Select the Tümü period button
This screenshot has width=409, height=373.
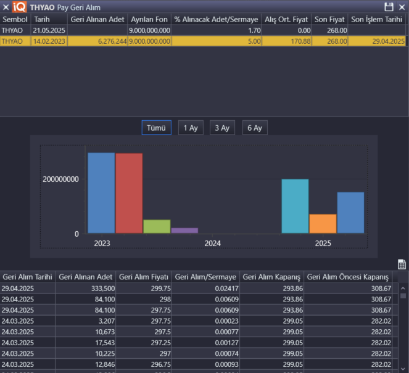tap(156, 128)
